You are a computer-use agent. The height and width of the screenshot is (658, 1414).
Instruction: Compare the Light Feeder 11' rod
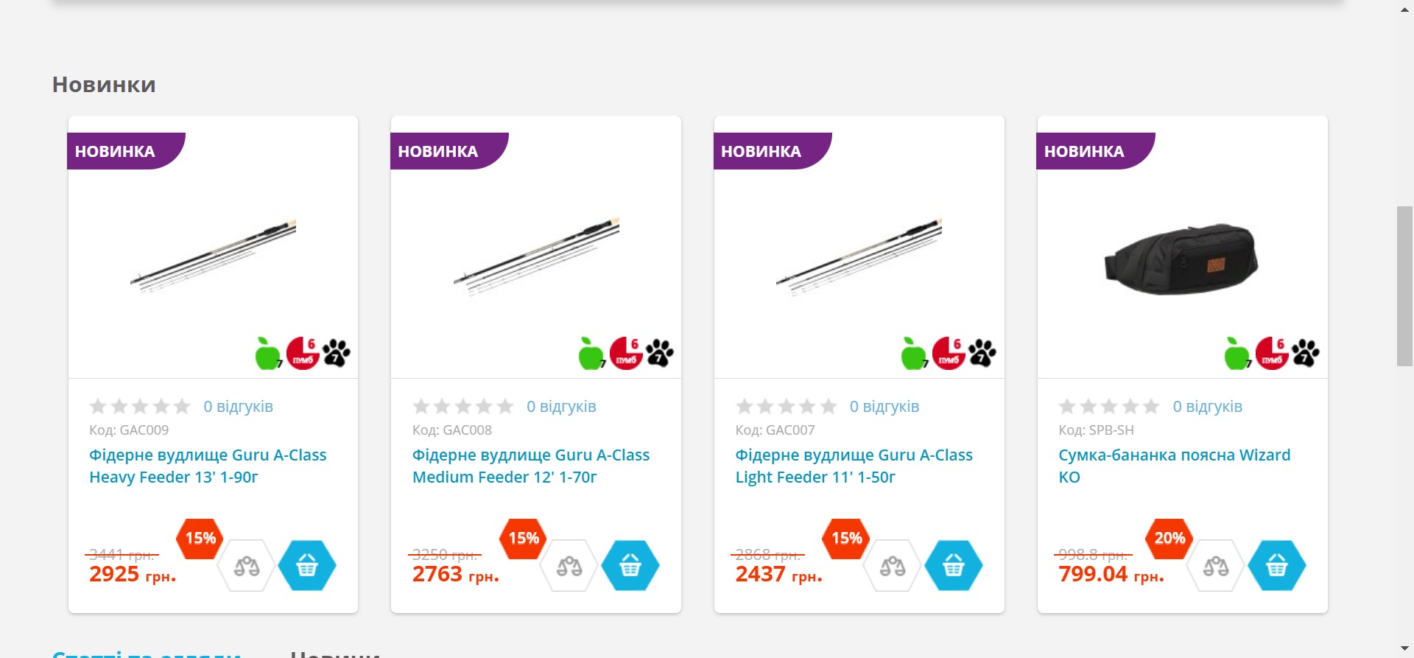coord(893,566)
